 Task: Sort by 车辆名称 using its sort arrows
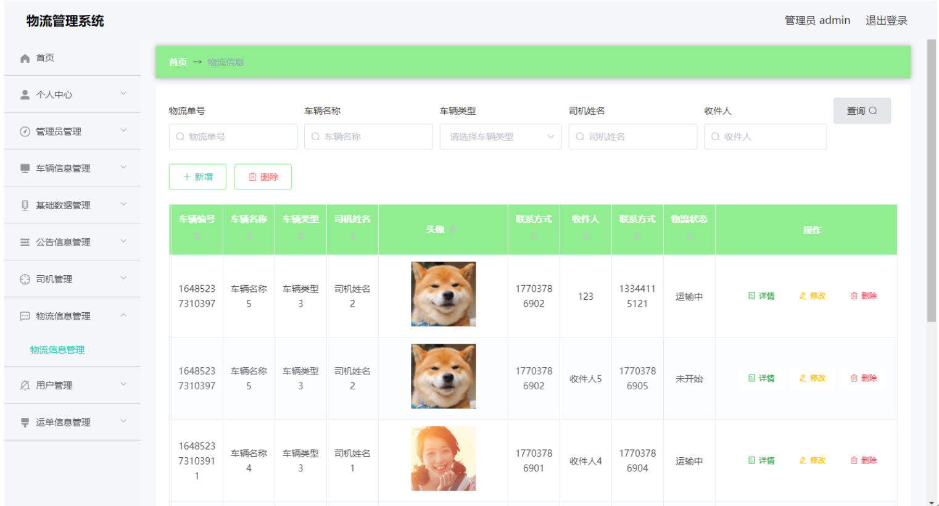(x=249, y=236)
